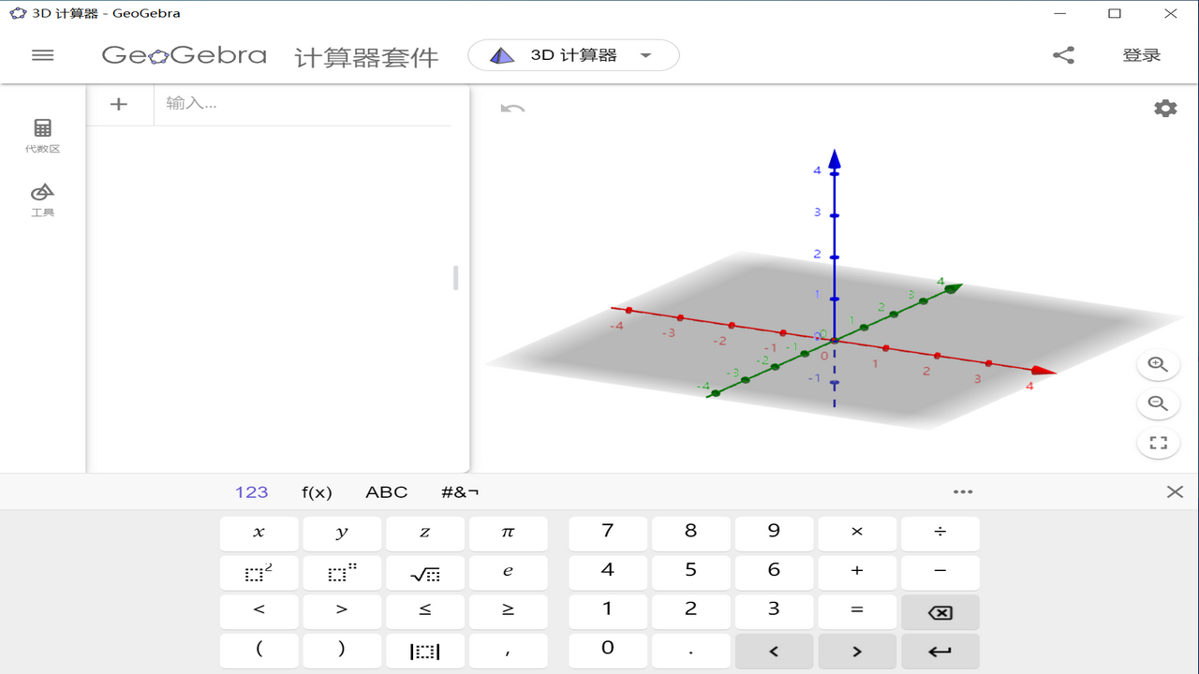Open the main hamburger menu
Image resolution: width=1199 pixels, height=674 pixels.
42,55
